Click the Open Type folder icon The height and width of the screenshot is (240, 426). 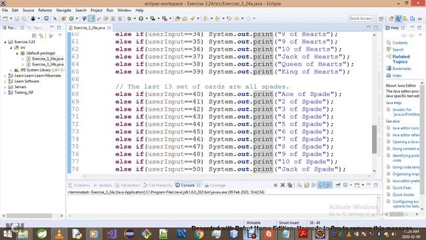(178, 19)
